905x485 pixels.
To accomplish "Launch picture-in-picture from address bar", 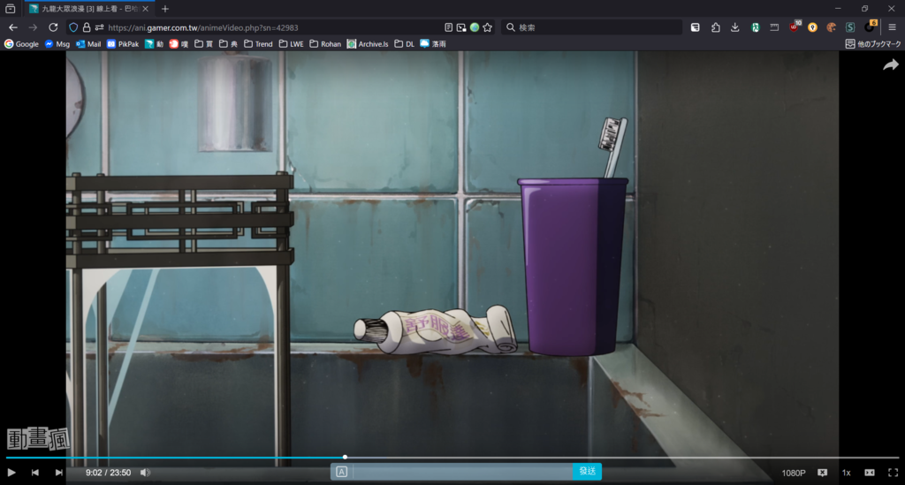I will click(461, 27).
